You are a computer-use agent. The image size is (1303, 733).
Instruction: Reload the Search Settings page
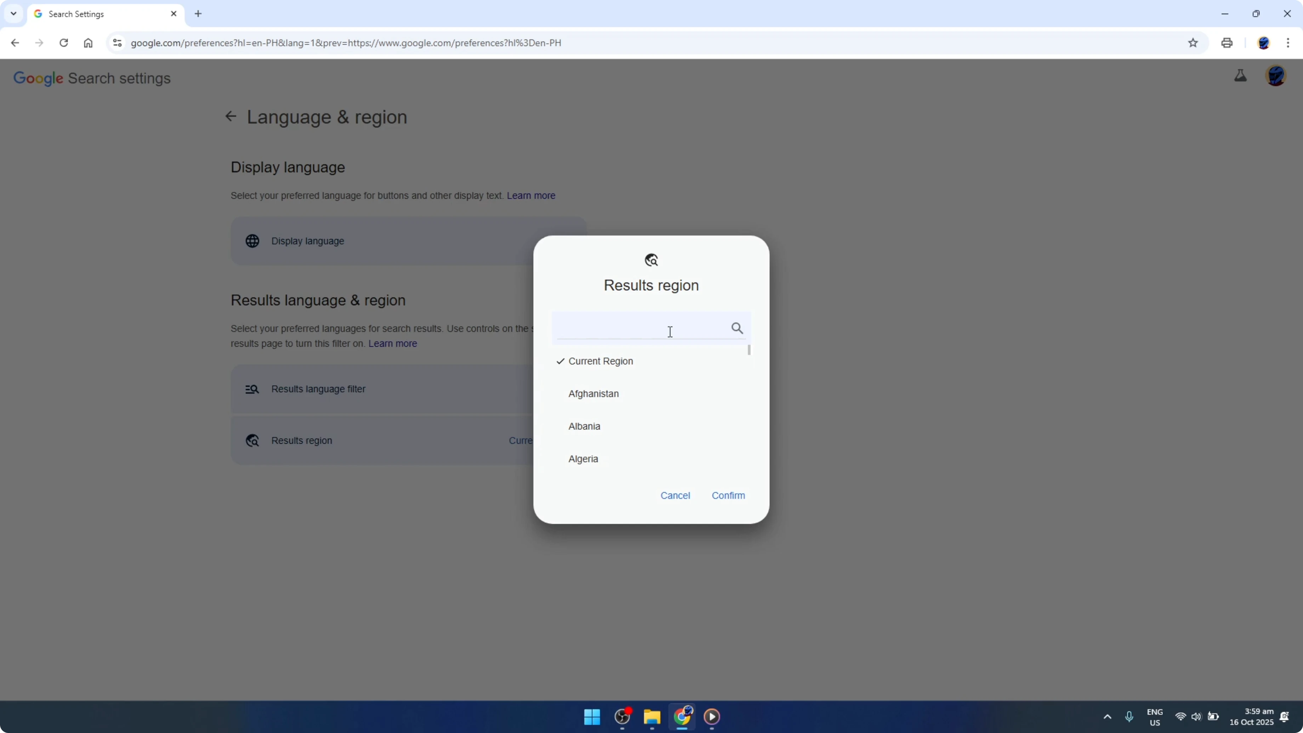64,43
